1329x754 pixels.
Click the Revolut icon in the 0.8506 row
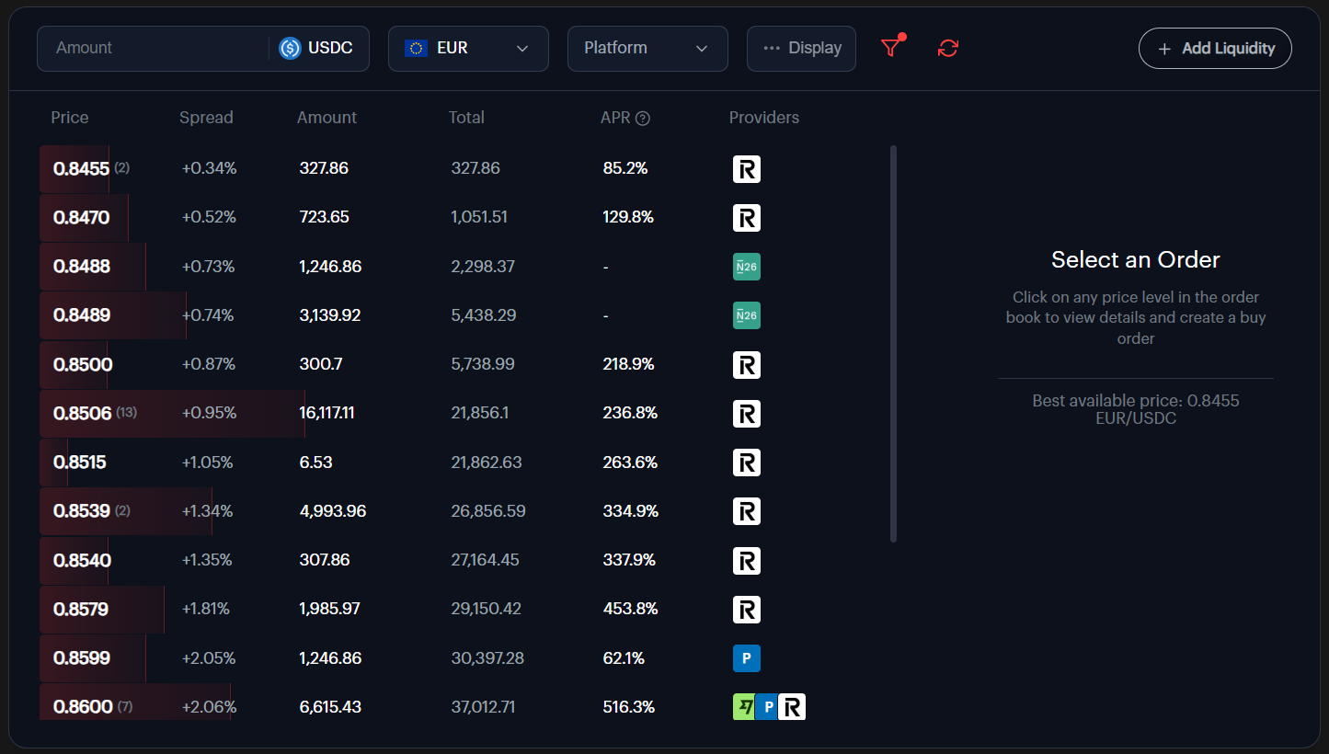tap(747, 414)
